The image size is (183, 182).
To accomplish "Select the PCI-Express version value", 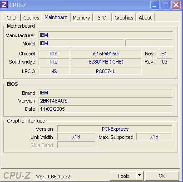I will 115,129.
